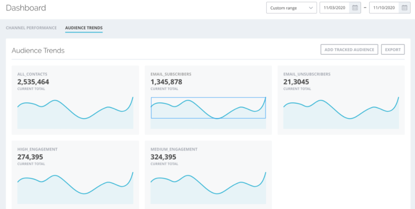Click the ALL_CONTACTS trend chart
The width and height of the screenshot is (415, 209).
pyautogui.click(x=75, y=112)
